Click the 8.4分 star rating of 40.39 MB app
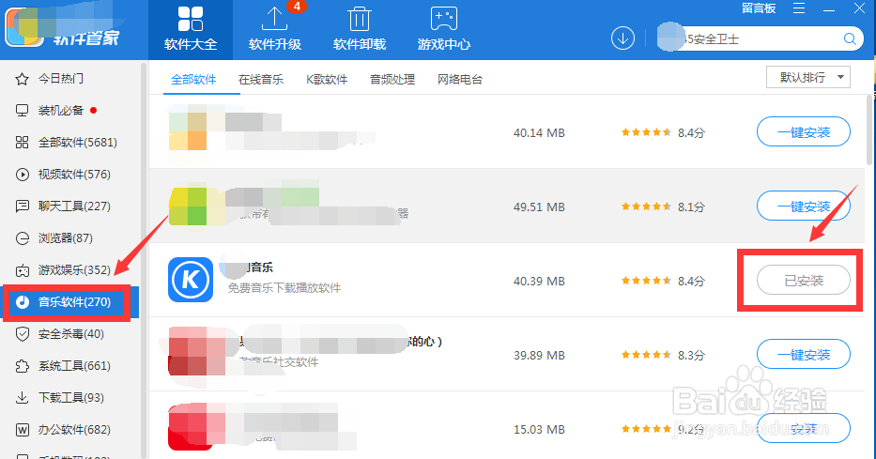Screen dimensions: 876x459 pos(663,281)
